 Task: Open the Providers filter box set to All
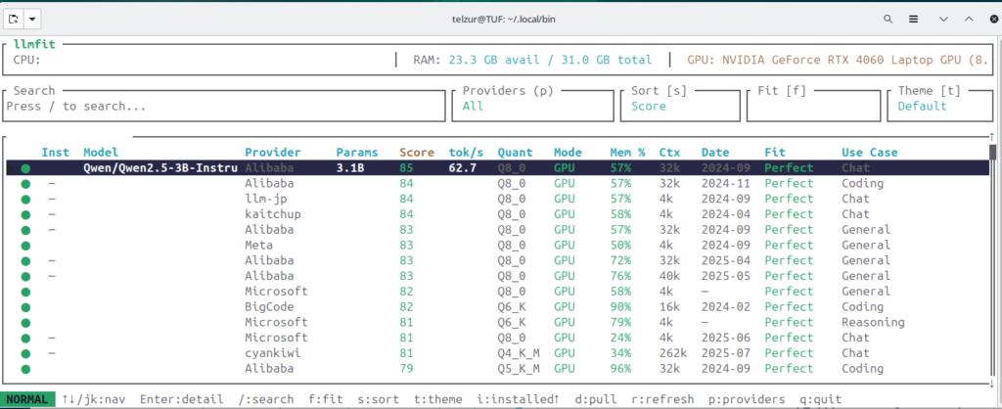[x=531, y=106]
